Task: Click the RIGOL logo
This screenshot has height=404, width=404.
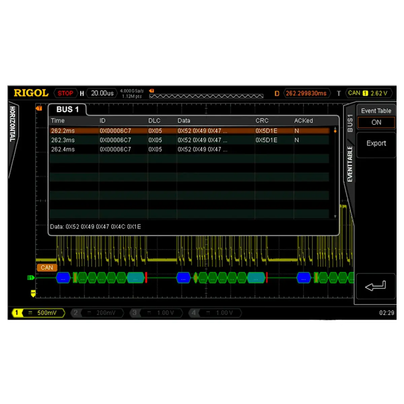Action: [x=31, y=93]
